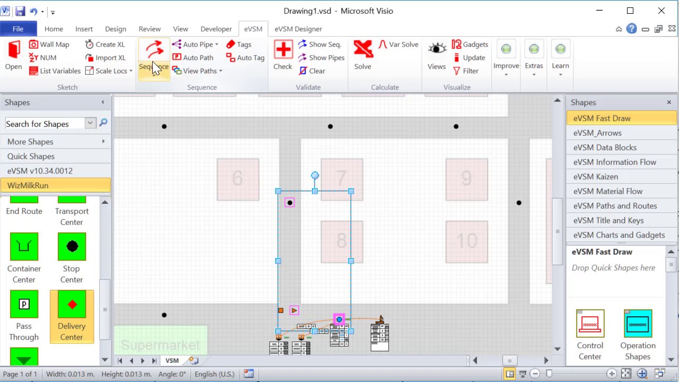Image resolution: width=679 pixels, height=382 pixels.
Task: Open the File tab
Action: pyautogui.click(x=18, y=29)
